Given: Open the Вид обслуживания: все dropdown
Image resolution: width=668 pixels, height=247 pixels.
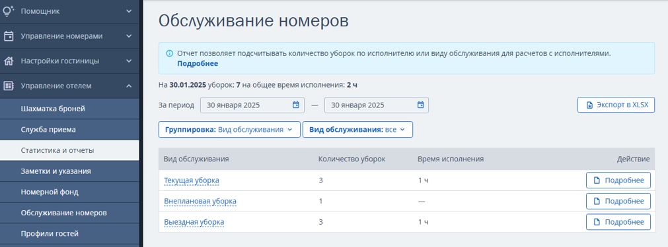Looking at the screenshot, I should tap(357, 130).
